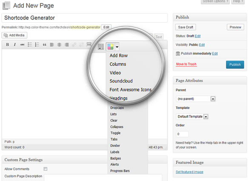
Task: Open the Default Template dropdown
Action: point(192,117)
